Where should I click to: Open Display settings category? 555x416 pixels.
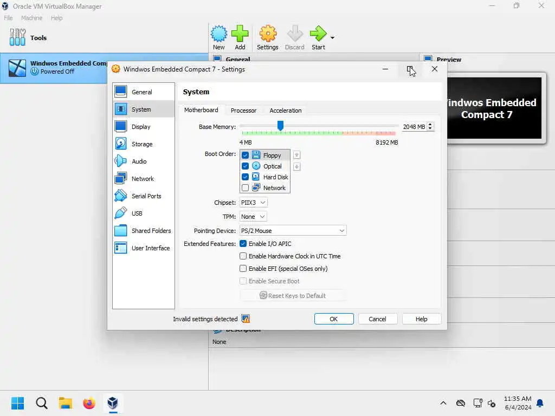(x=143, y=127)
